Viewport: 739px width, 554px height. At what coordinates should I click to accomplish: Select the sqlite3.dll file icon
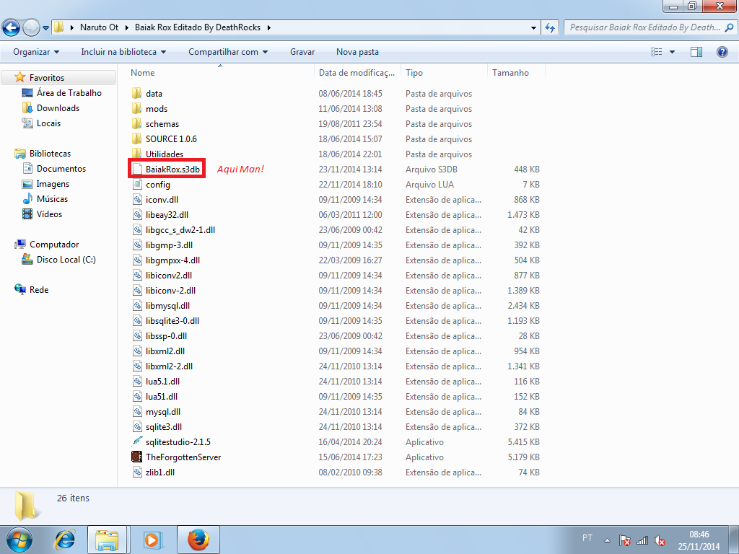(x=136, y=427)
